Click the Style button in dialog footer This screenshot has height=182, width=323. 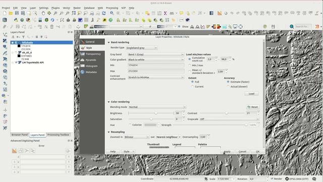tap(128, 152)
